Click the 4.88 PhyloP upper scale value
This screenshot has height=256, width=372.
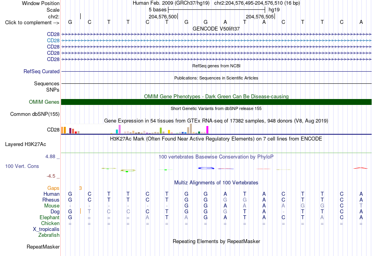tap(50, 157)
